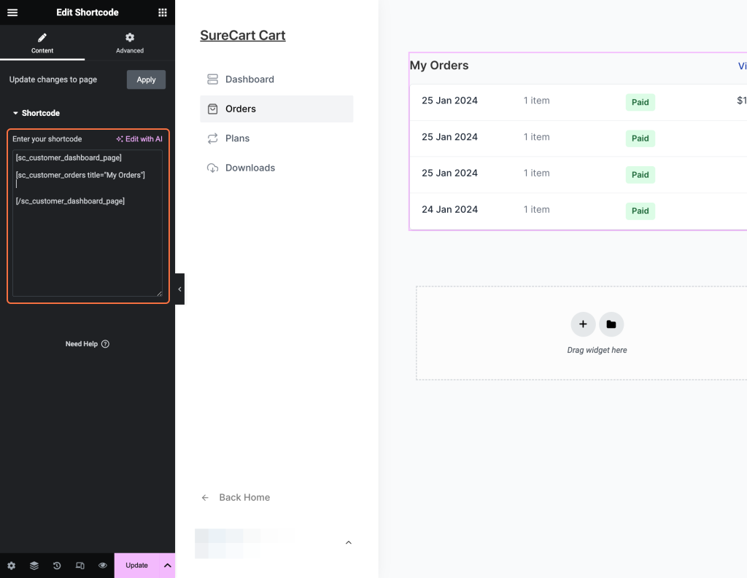The image size is (747, 578).
Task: Open the hamburger menu in Edit Shortcode panel
Action: tap(12, 12)
